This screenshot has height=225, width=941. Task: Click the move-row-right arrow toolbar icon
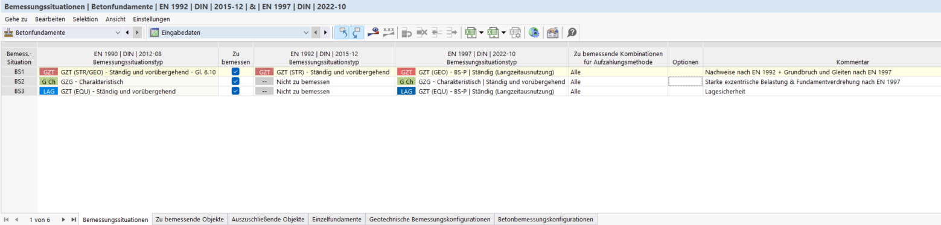[451, 33]
